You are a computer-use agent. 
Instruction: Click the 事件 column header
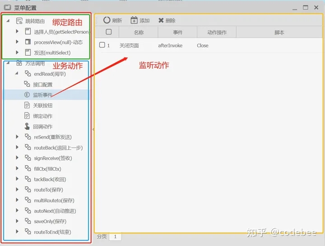tap(178, 32)
